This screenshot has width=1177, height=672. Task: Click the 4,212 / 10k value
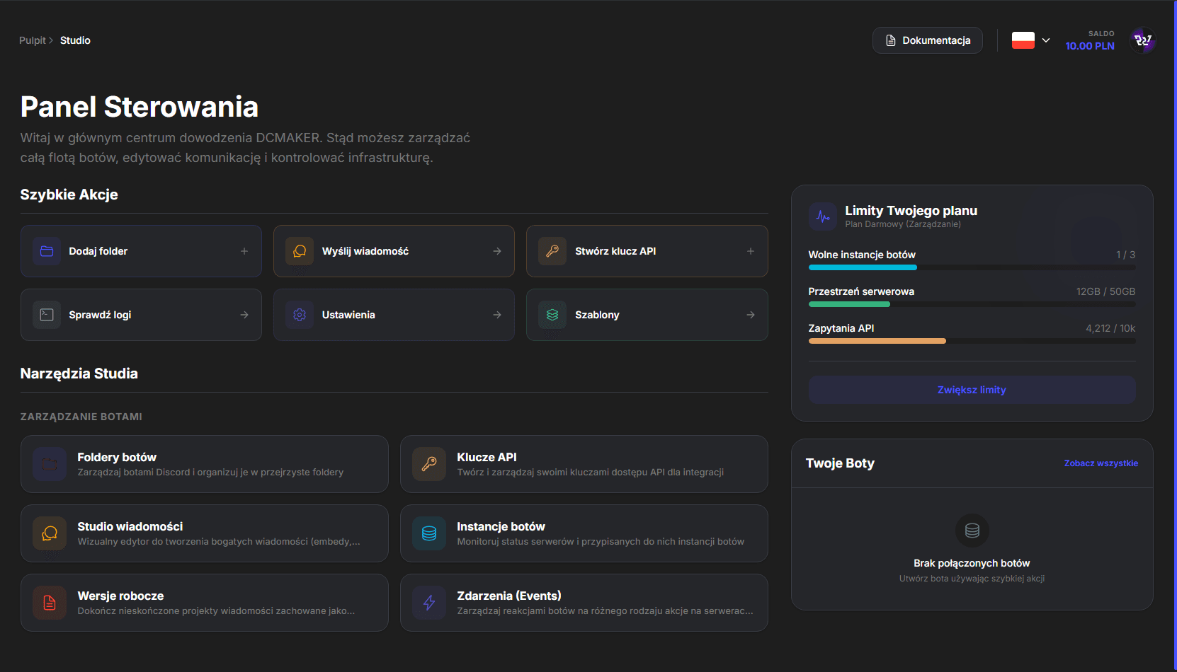pyautogui.click(x=1110, y=328)
